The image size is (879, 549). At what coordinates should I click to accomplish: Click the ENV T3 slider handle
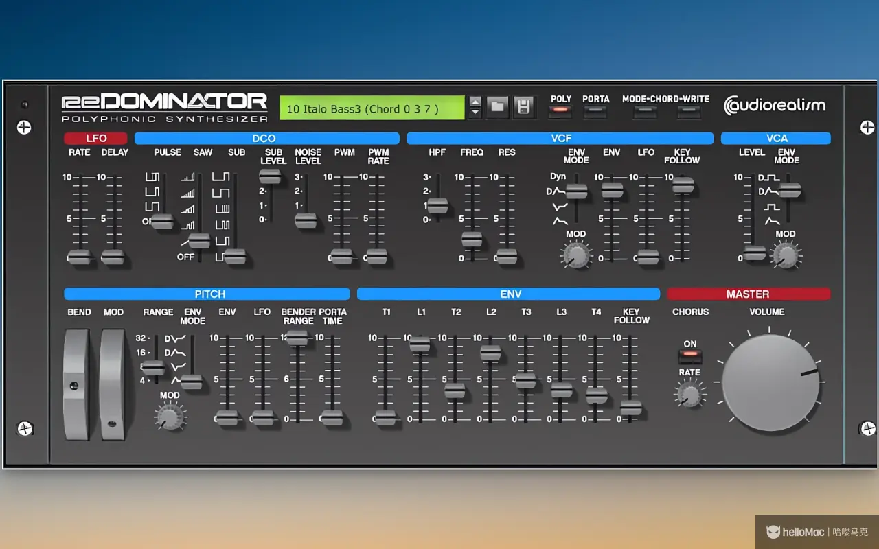(525, 379)
